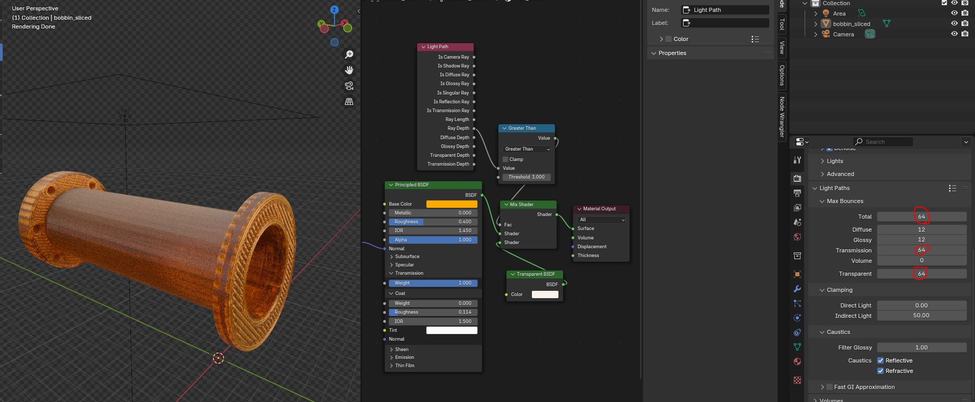This screenshot has height=402, width=975.
Task: Switch to the Tool sidebar tab
Action: pos(782,24)
